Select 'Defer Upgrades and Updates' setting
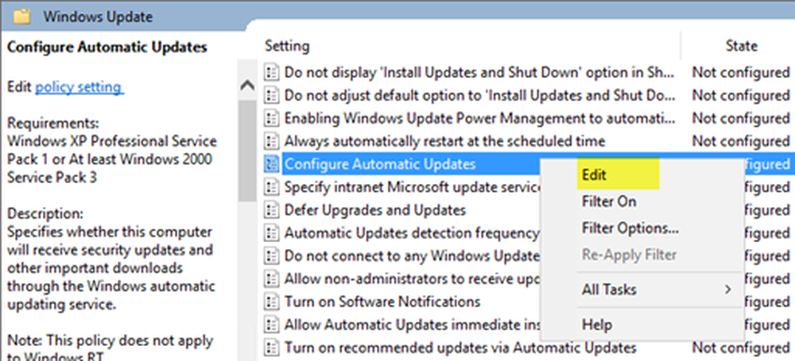795x361 pixels. pyautogui.click(x=375, y=209)
